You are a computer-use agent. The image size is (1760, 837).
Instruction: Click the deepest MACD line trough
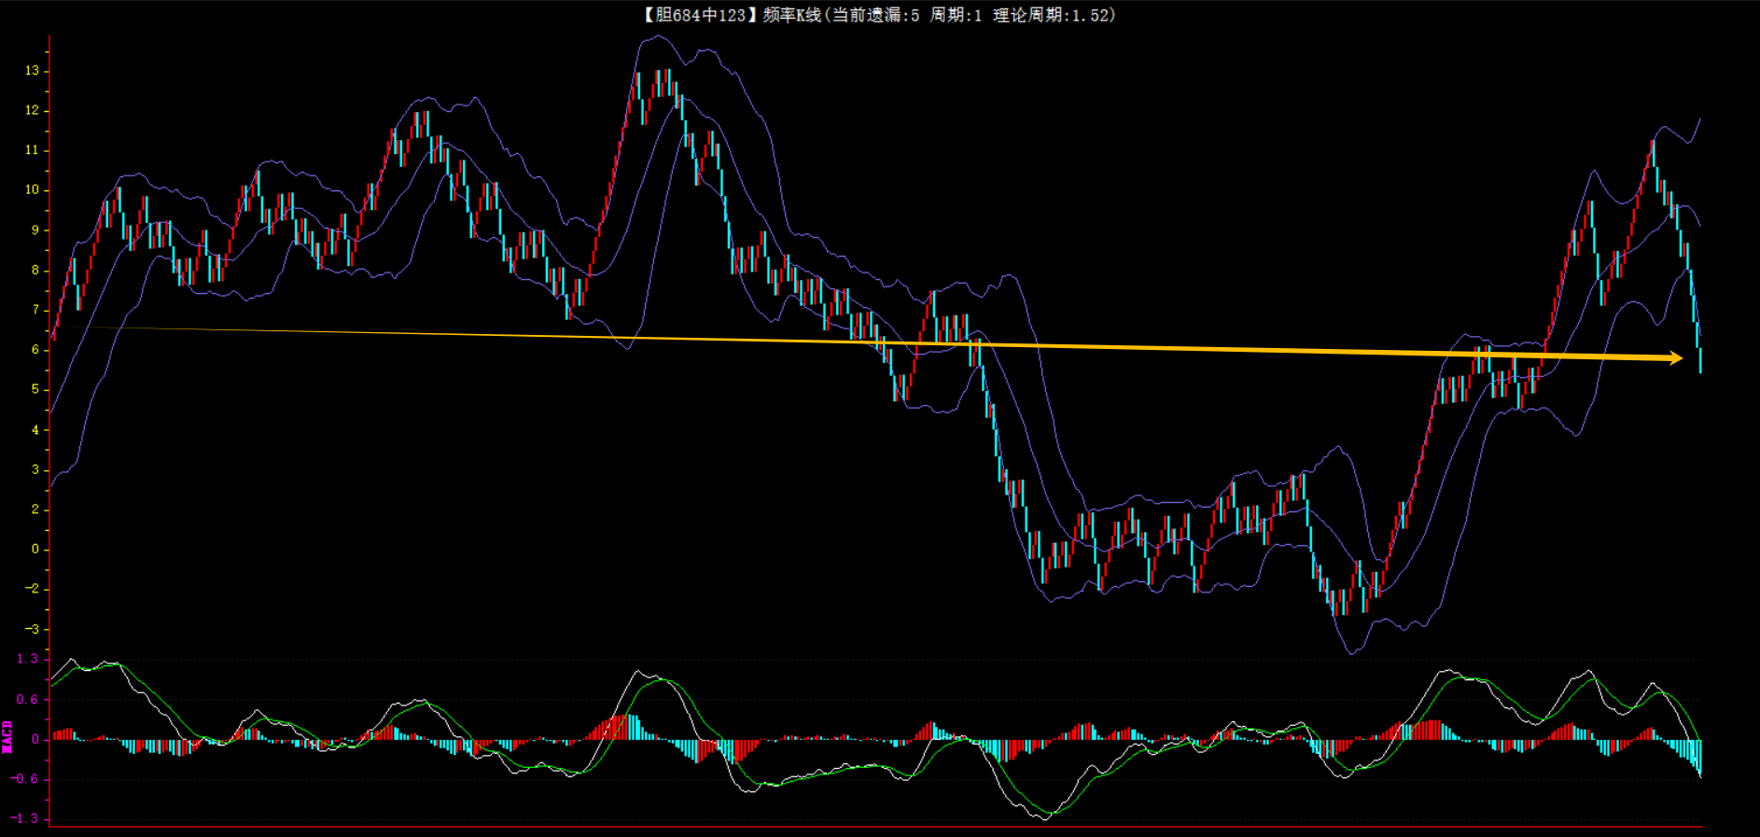point(1043,818)
